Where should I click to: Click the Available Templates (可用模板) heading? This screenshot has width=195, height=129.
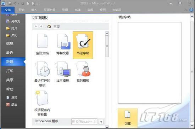(x=40, y=18)
